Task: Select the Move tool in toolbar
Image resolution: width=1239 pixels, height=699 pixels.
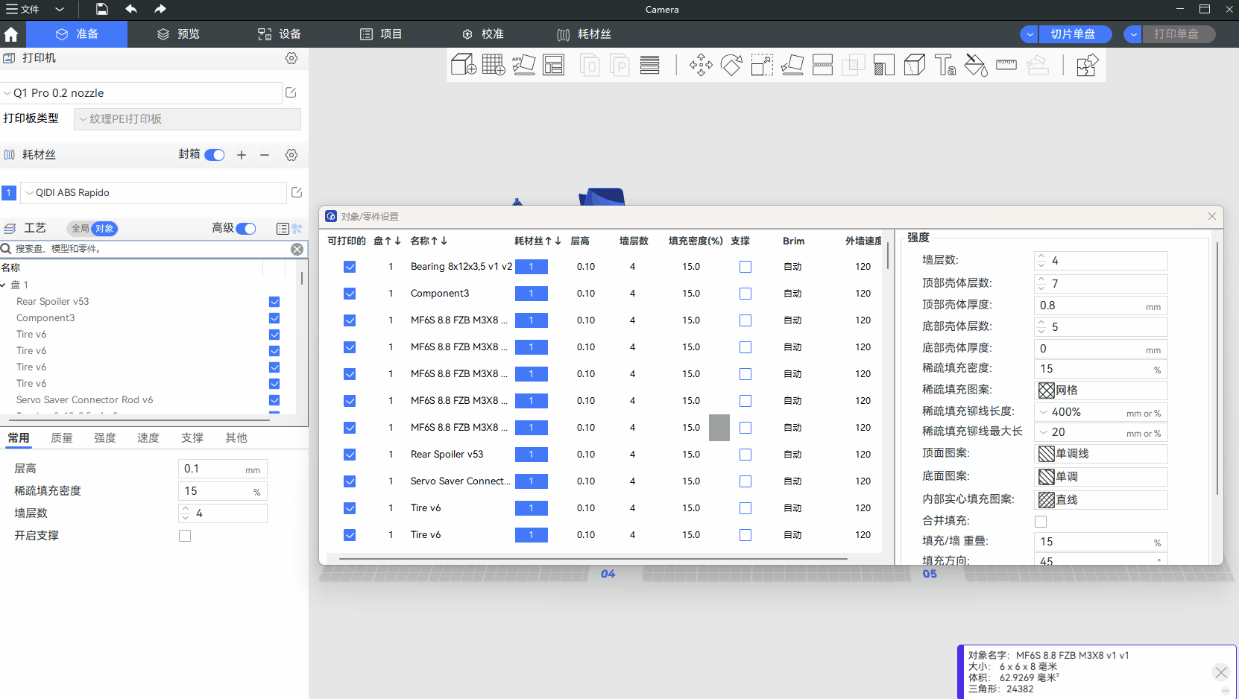Action: tap(701, 66)
